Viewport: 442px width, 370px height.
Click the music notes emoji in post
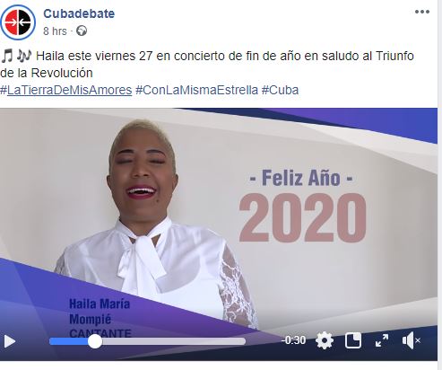pos(16,56)
